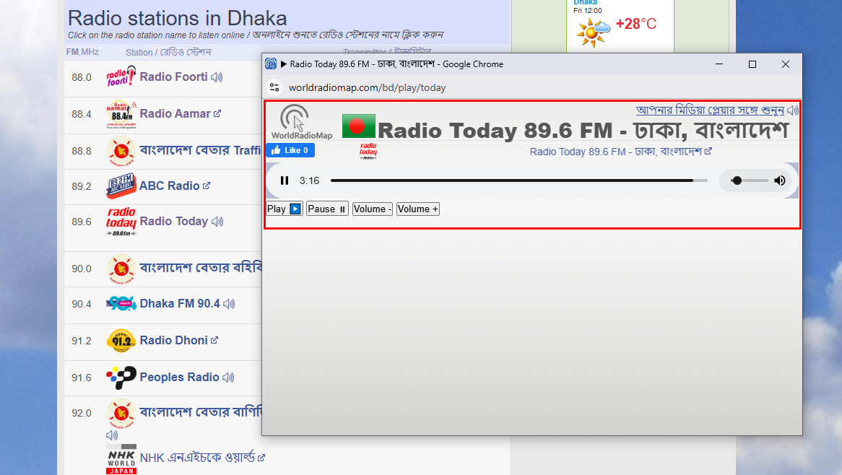Screen dimensions: 842x475
Task: Click the Radio stations in Dhaka heading
Action: (x=177, y=18)
